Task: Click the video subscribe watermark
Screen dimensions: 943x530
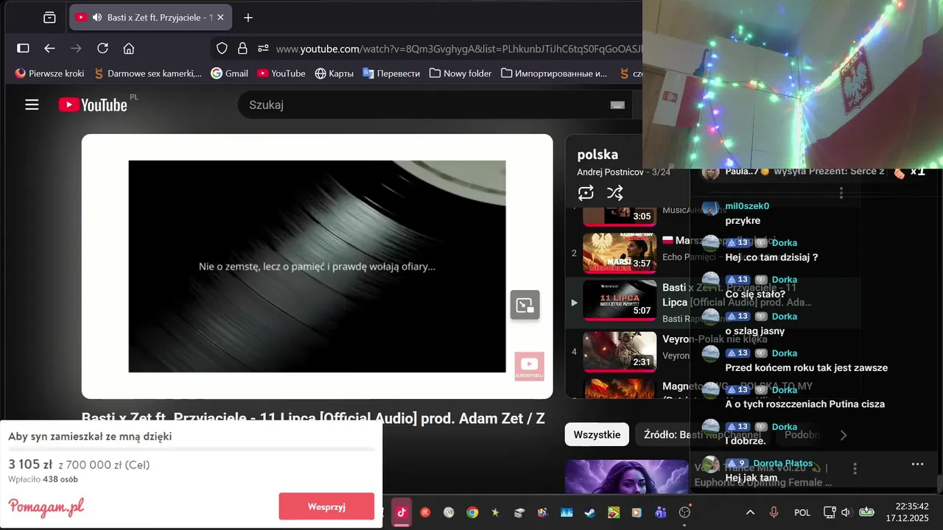Action: pos(529,366)
